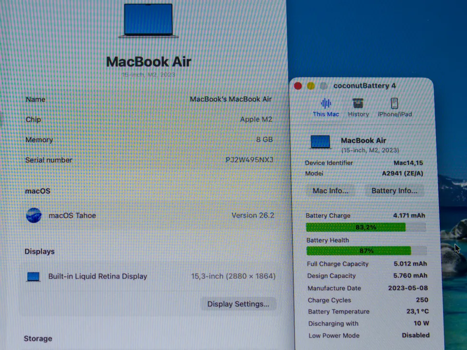The image size is (467, 350).
Task: Click the Battery Health 87% bar
Action: click(366, 251)
